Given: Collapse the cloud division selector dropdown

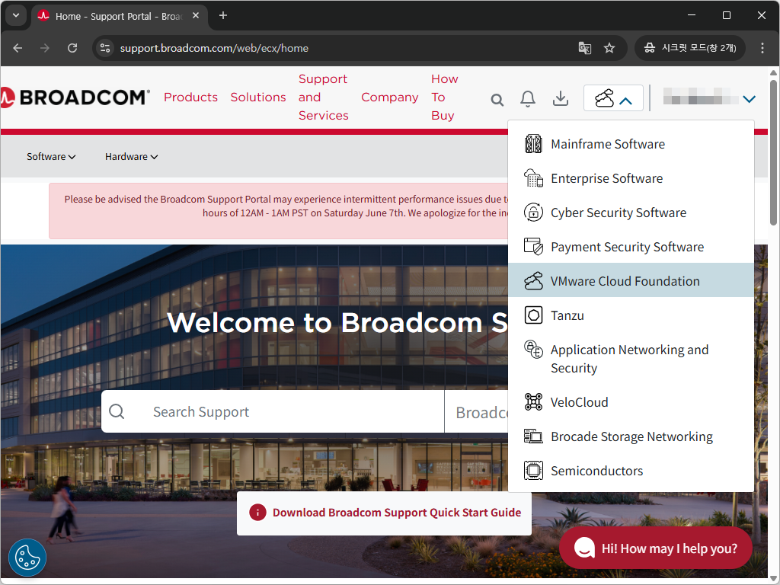Looking at the screenshot, I should point(613,98).
